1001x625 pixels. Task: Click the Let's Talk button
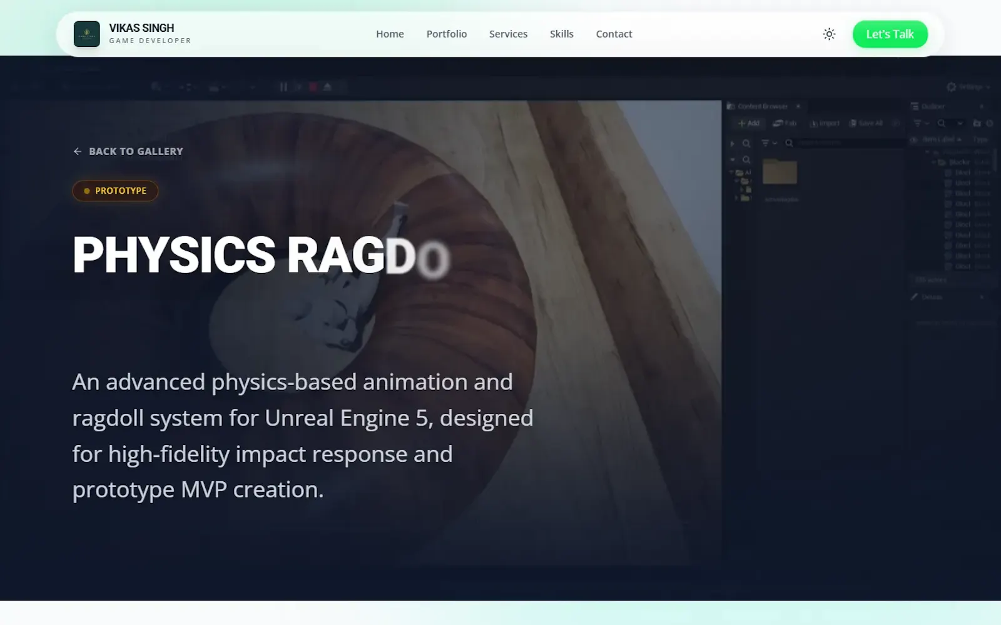coord(890,34)
